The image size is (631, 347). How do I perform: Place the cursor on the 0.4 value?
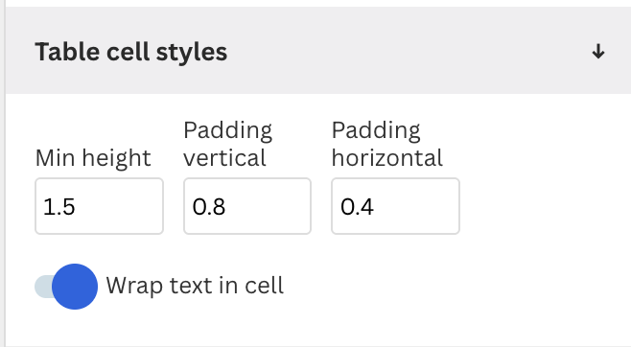click(357, 207)
